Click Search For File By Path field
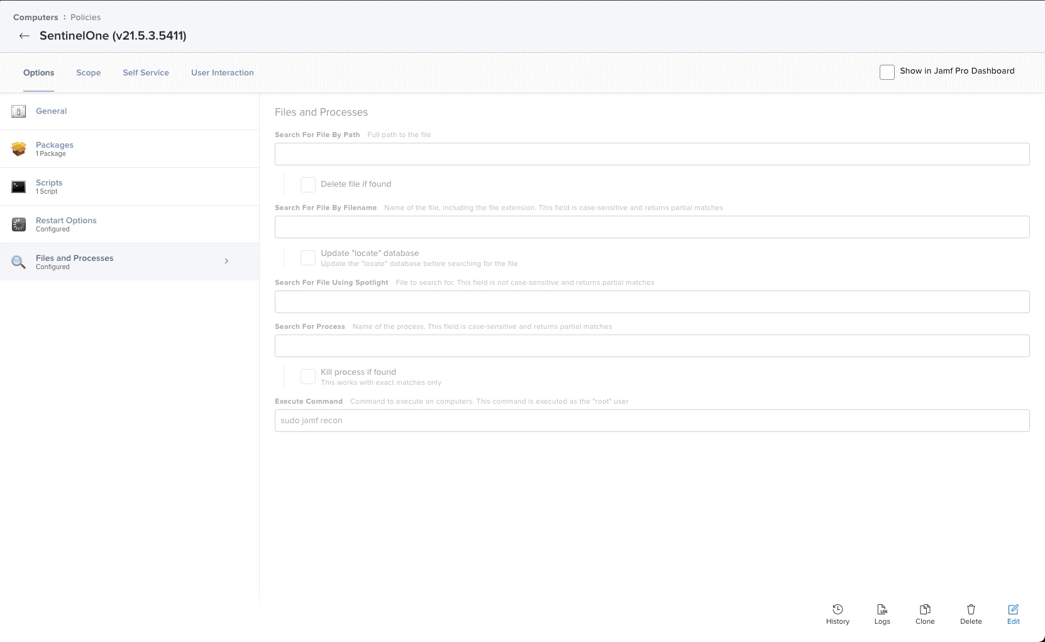Viewport: 1045px width, 642px height. [x=652, y=154]
